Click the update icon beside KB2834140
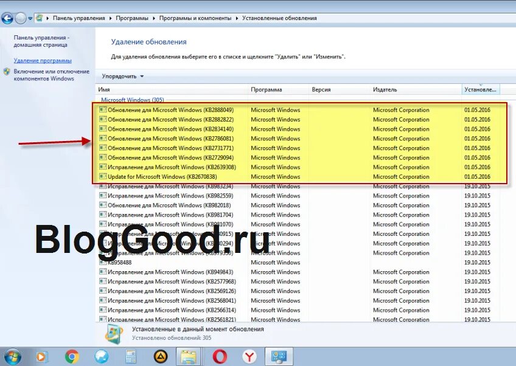This screenshot has width=516, height=366. tap(103, 128)
